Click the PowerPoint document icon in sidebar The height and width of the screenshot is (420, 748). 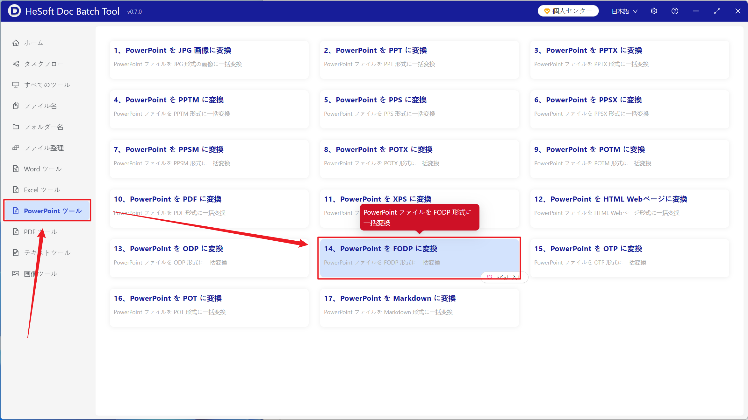point(16,211)
